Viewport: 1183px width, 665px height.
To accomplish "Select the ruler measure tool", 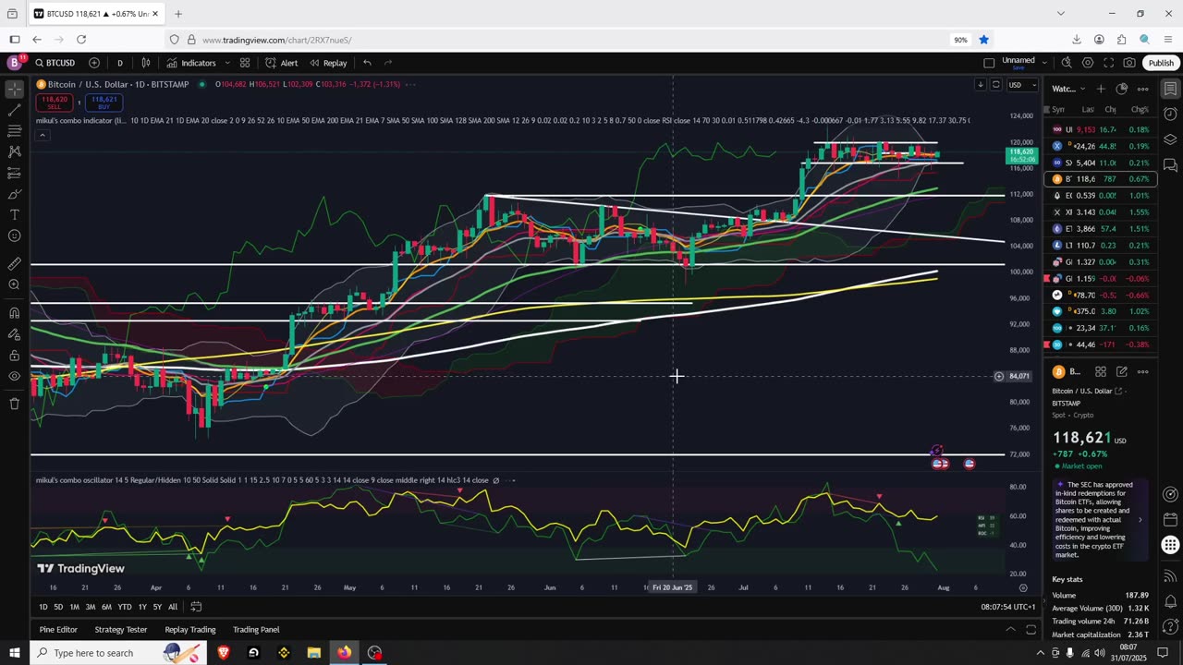I will pos(14,264).
